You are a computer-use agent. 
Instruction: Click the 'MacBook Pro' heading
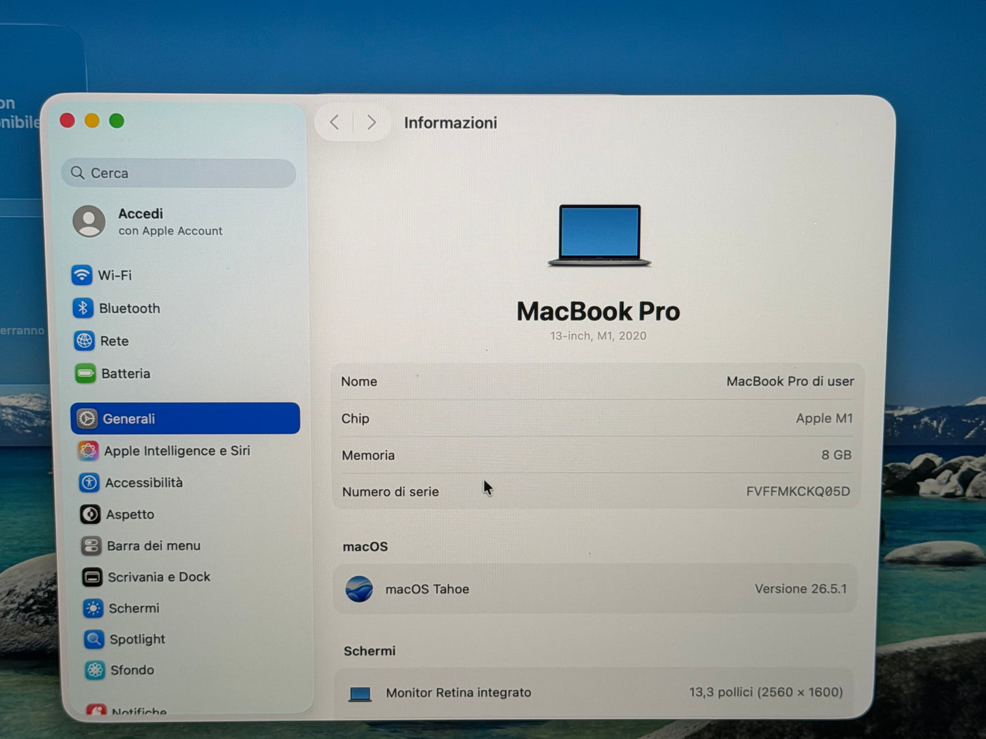click(x=598, y=311)
